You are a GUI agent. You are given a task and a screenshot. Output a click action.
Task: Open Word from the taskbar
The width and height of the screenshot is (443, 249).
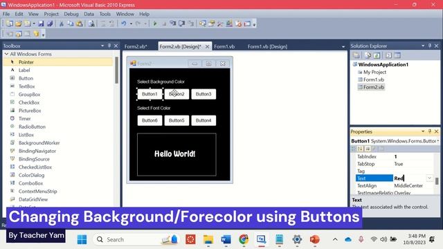(226, 239)
